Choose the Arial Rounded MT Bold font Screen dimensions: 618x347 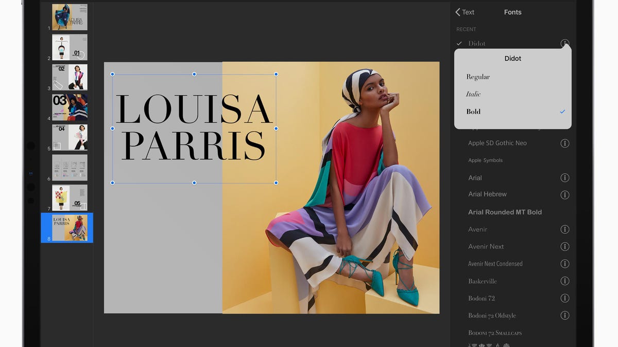(505, 212)
